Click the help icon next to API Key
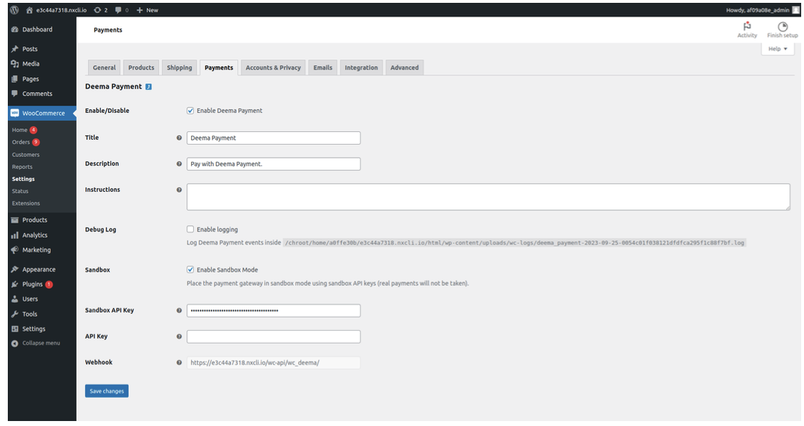The image size is (804, 426). (179, 337)
